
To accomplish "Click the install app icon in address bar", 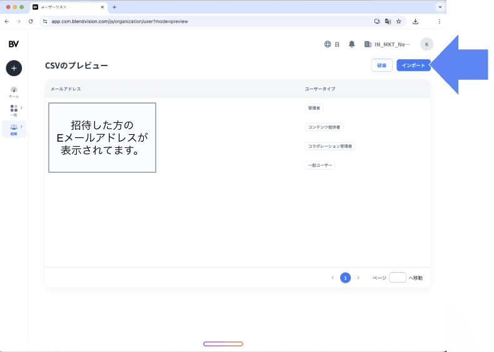I will (377, 21).
